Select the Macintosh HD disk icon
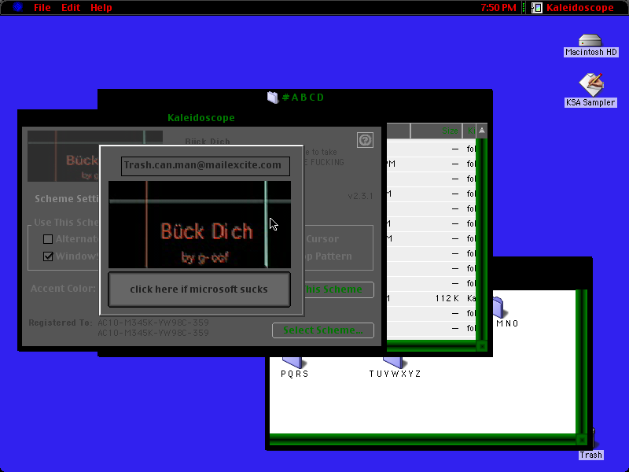The image size is (629, 472). [x=590, y=41]
